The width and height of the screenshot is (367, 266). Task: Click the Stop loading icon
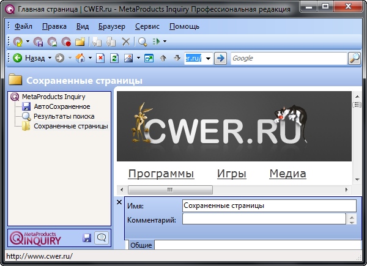point(101,59)
